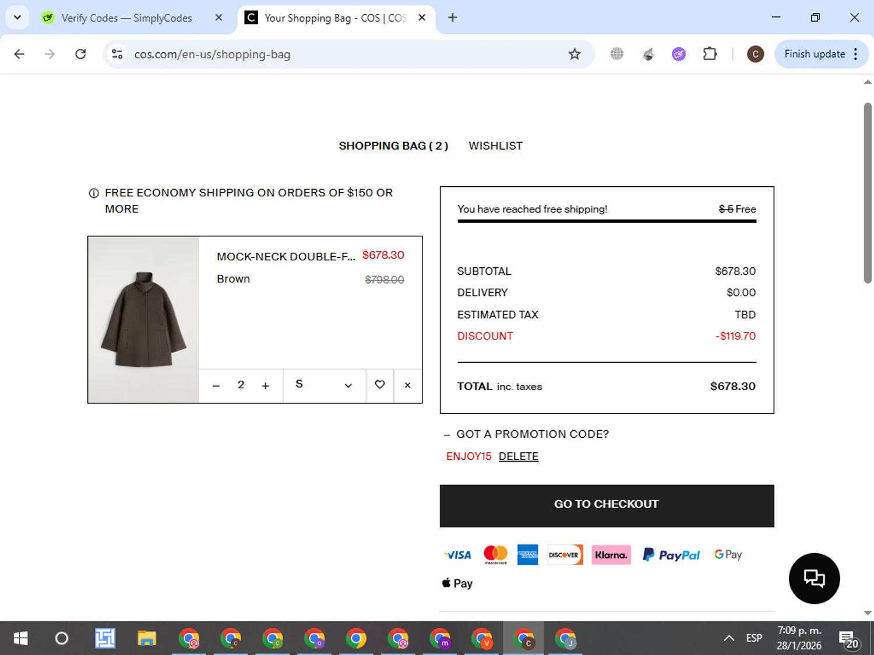View site information icon in address bar

point(117,54)
